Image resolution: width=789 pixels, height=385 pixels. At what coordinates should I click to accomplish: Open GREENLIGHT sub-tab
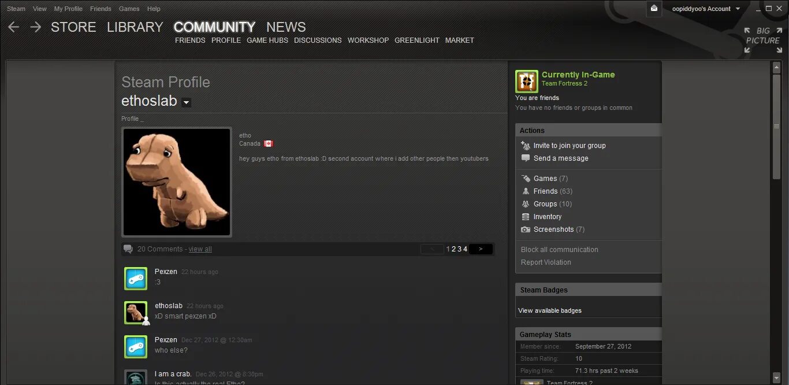tap(417, 40)
